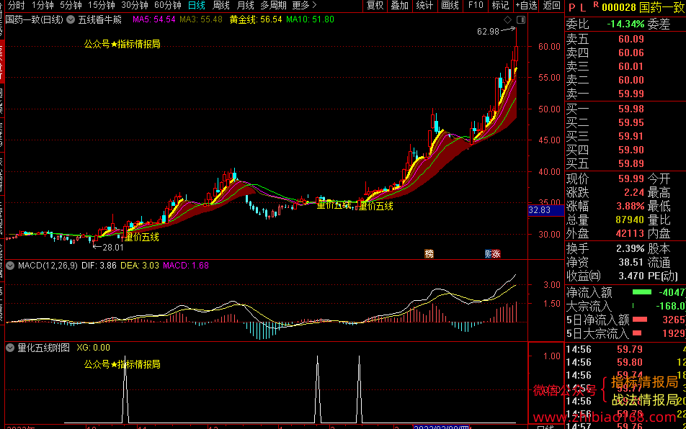Click the XG: 0.00 indicator value
The image size is (686, 429).
tap(93, 348)
